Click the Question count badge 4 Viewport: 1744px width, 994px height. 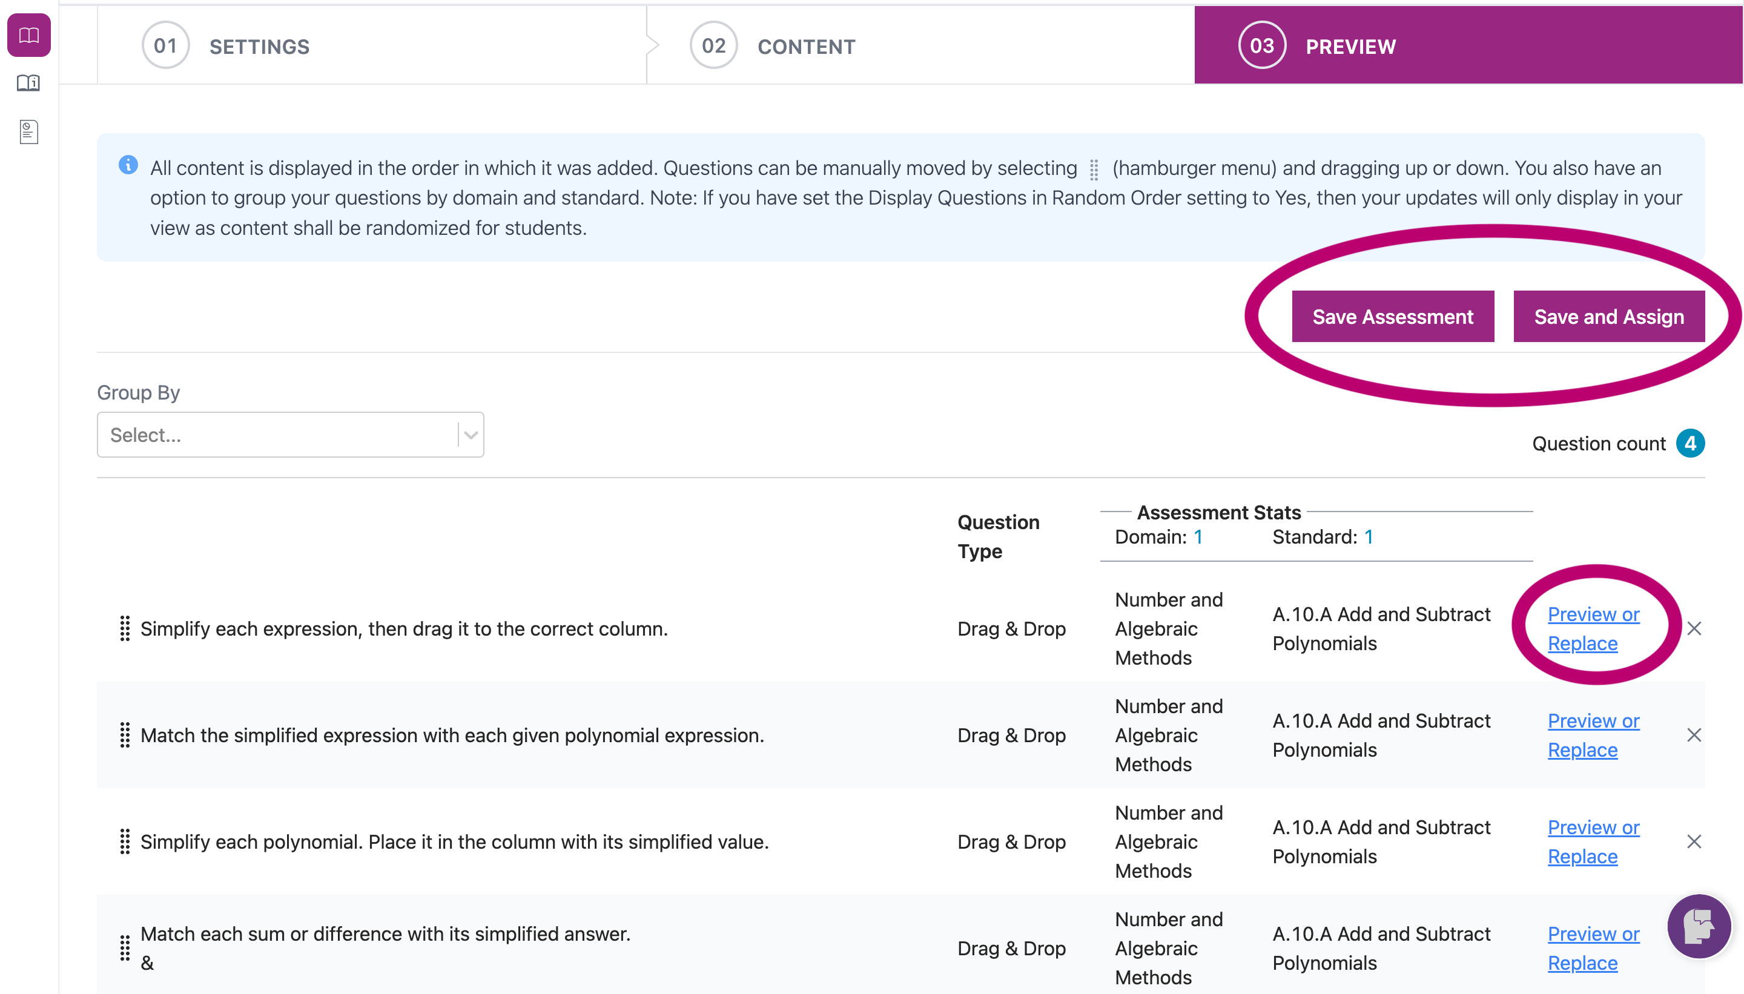1690,444
